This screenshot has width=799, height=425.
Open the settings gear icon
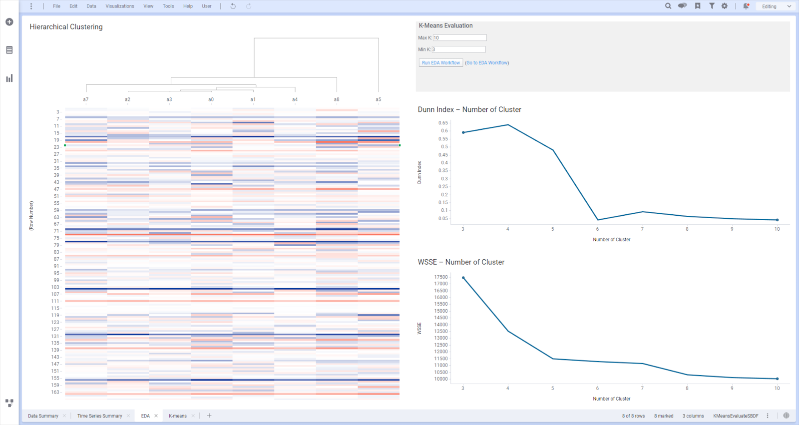pyautogui.click(x=725, y=6)
